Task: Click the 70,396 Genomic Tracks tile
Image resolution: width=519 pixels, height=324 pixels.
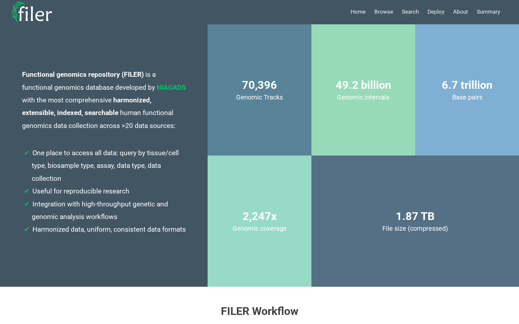Action: pyautogui.click(x=259, y=90)
